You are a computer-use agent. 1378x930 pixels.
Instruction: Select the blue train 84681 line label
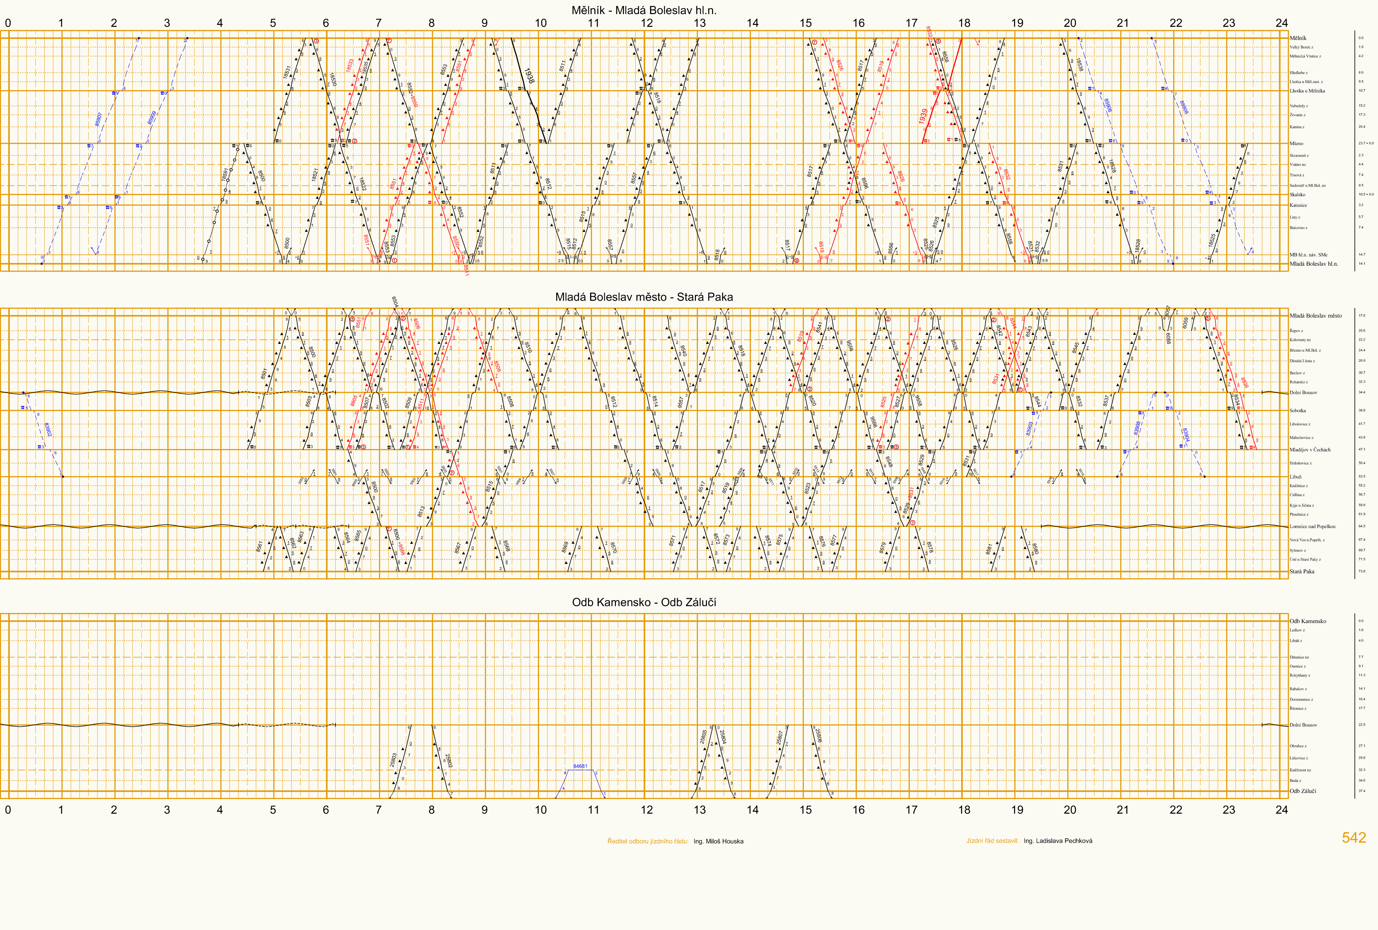[x=580, y=766]
